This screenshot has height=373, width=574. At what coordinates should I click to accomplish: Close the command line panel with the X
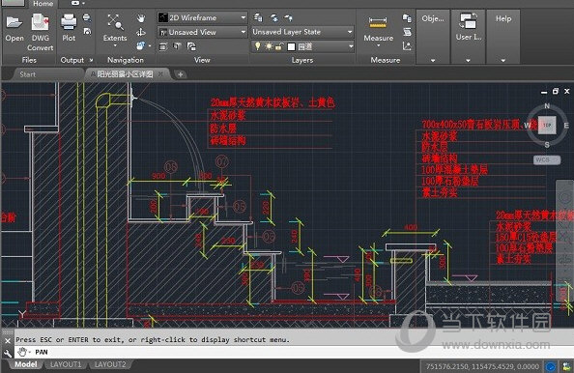(x=8, y=341)
